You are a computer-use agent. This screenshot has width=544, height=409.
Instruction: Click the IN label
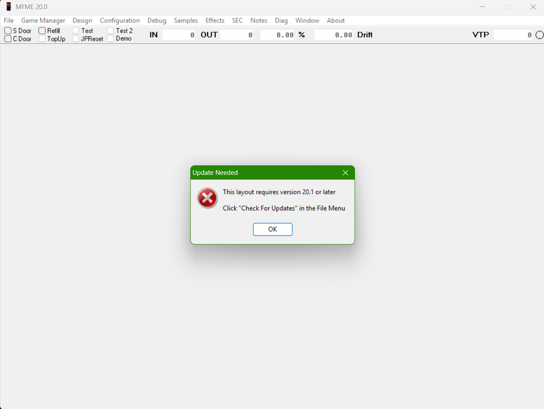153,35
